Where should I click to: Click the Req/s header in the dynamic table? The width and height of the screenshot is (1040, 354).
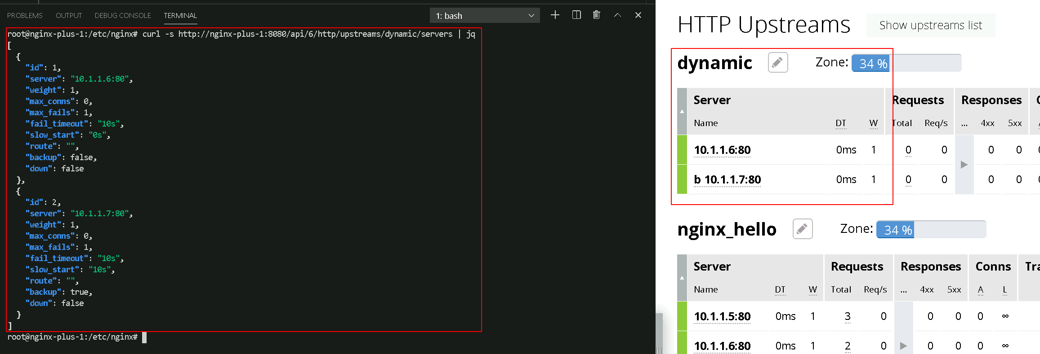point(936,123)
